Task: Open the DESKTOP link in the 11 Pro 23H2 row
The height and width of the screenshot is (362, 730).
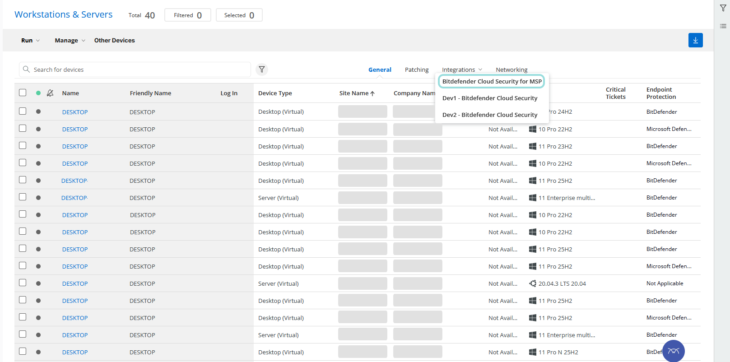Action: pos(75,146)
